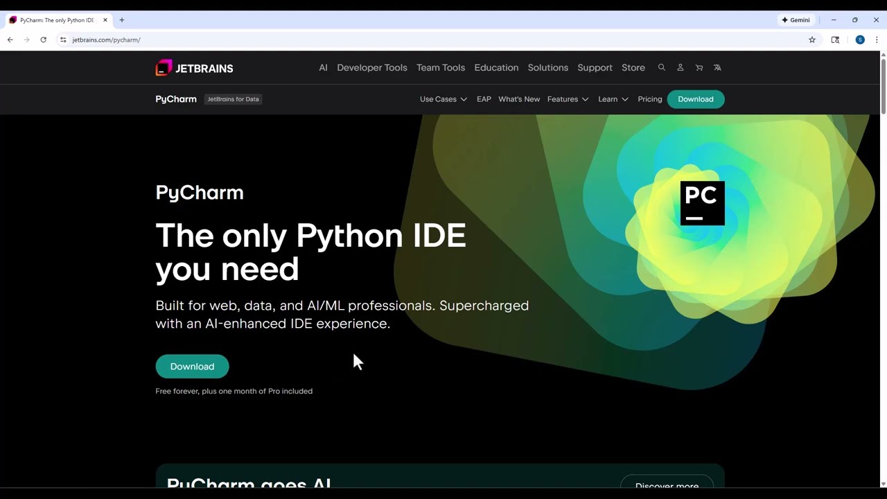887x499 pixels.
Task: Click the large PyCharm hero title
Action: tap(200, 193)
